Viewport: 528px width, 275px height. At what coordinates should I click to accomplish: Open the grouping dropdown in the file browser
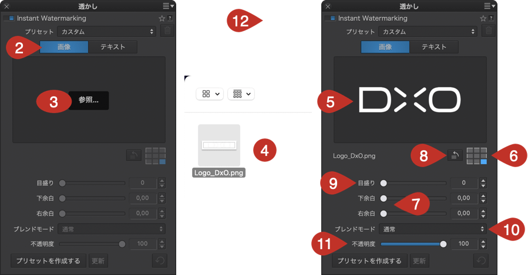241,94
